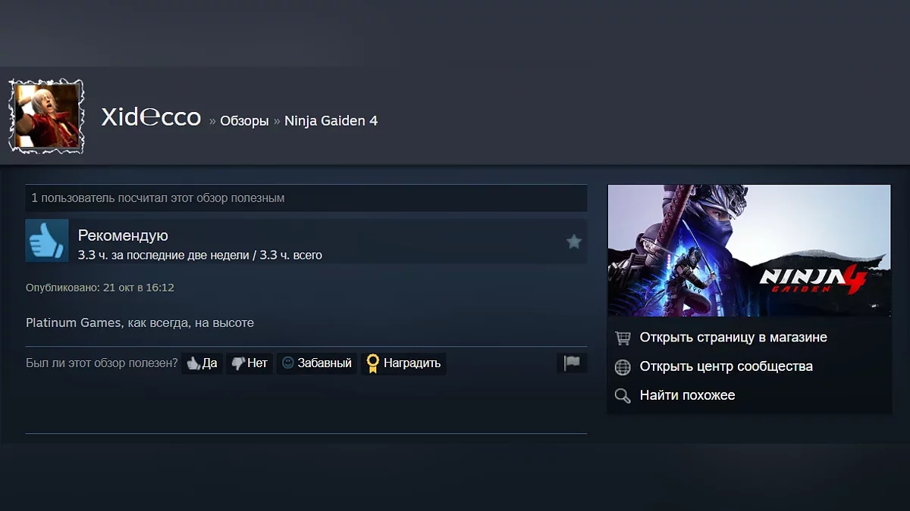The image size is (910, 511).
Task: Click the 3.3 ч. playtime line
Action: (x=200, y=255)
